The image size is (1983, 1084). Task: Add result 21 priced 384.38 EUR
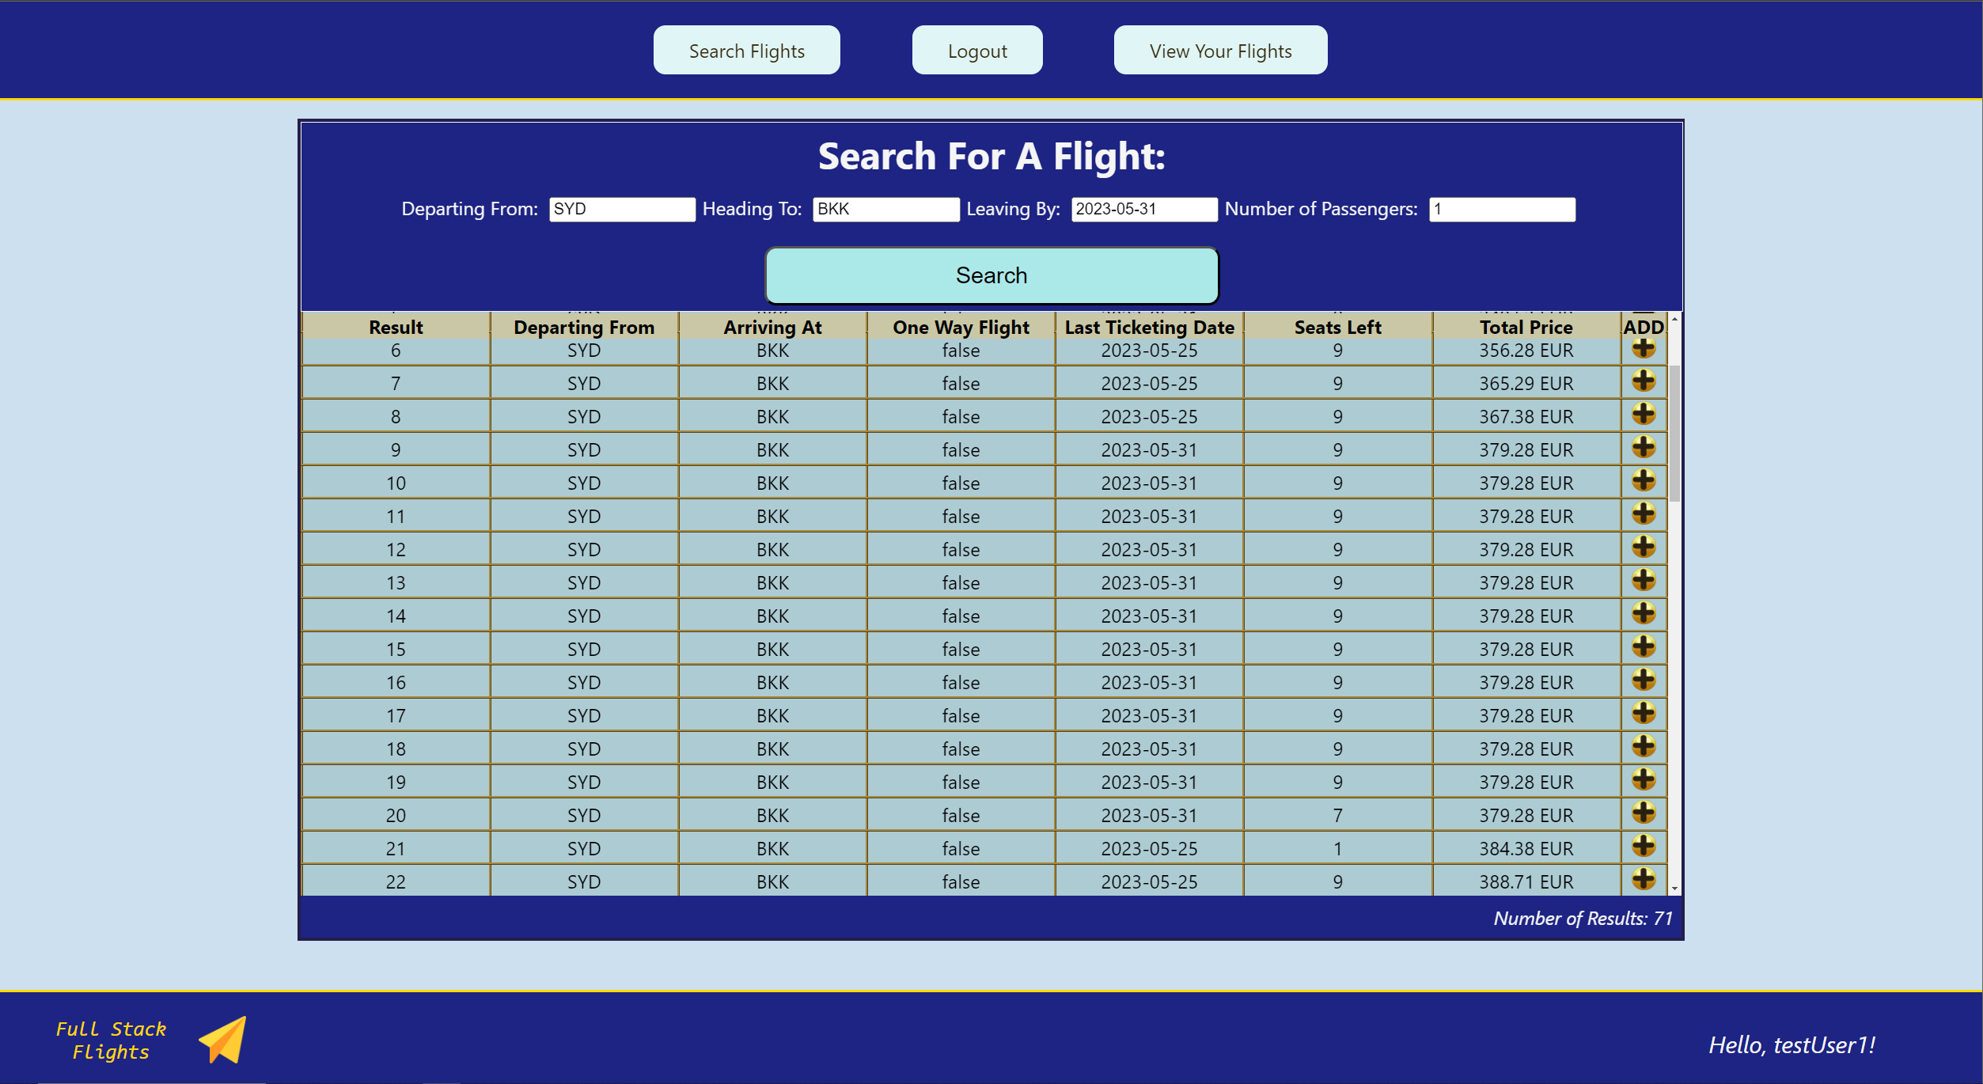pos(1643,847)
